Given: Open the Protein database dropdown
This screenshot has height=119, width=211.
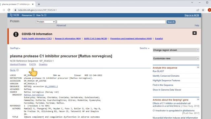Looking at the screenshot, I should (46, 22).
